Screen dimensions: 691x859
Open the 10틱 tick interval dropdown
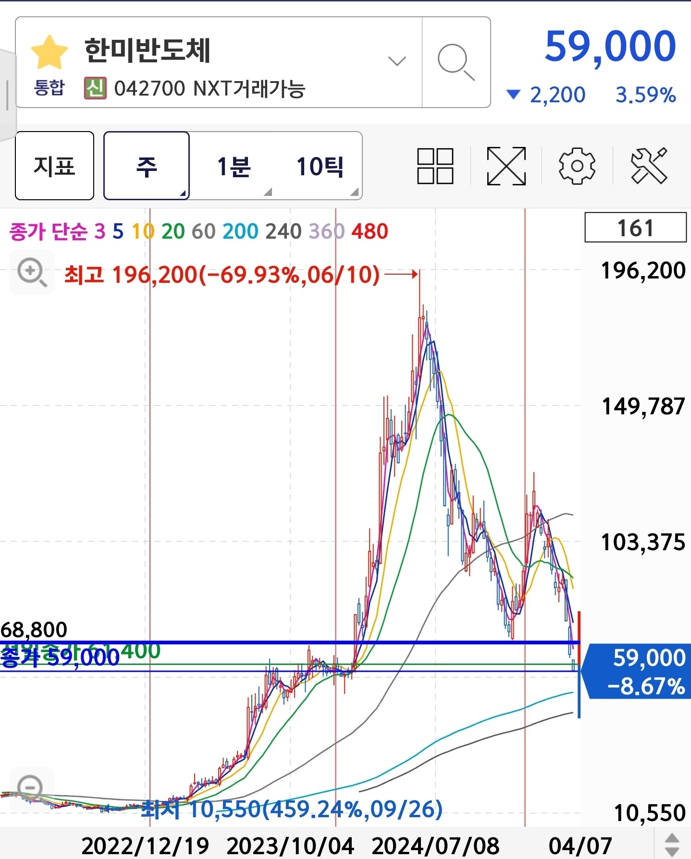tap(320, 166)
